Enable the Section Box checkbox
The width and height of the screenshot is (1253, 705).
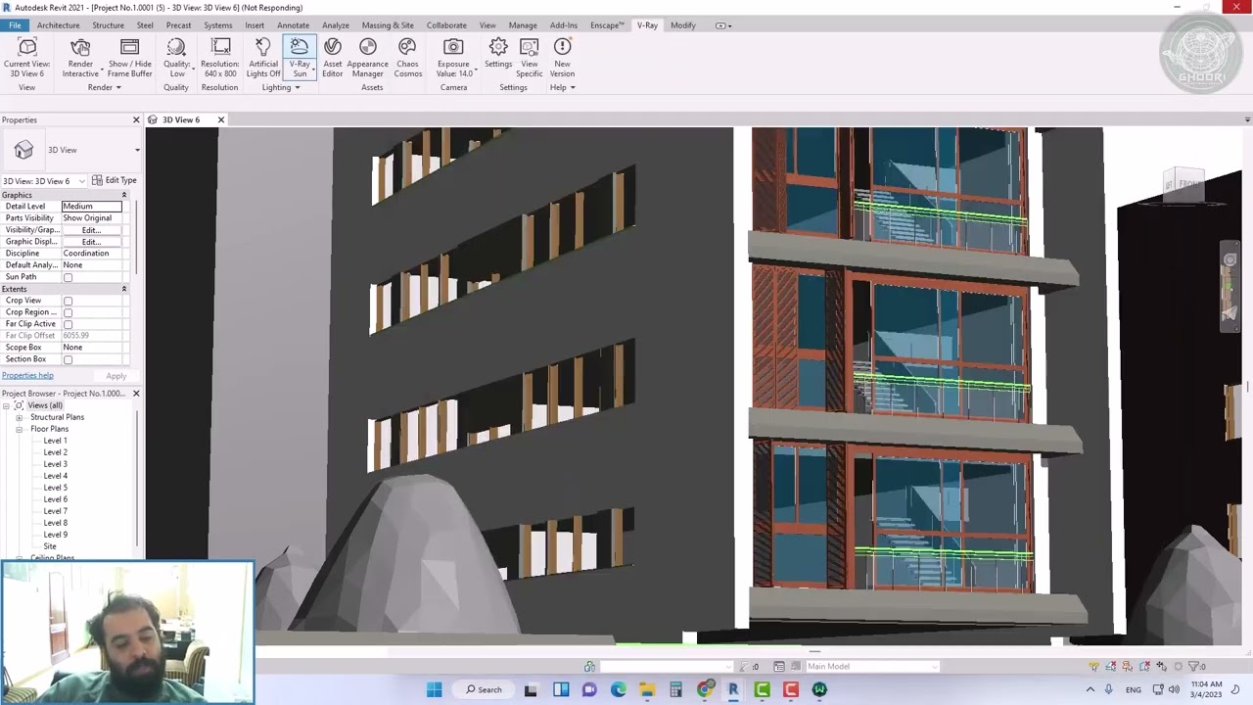click(x=68, y=359)
